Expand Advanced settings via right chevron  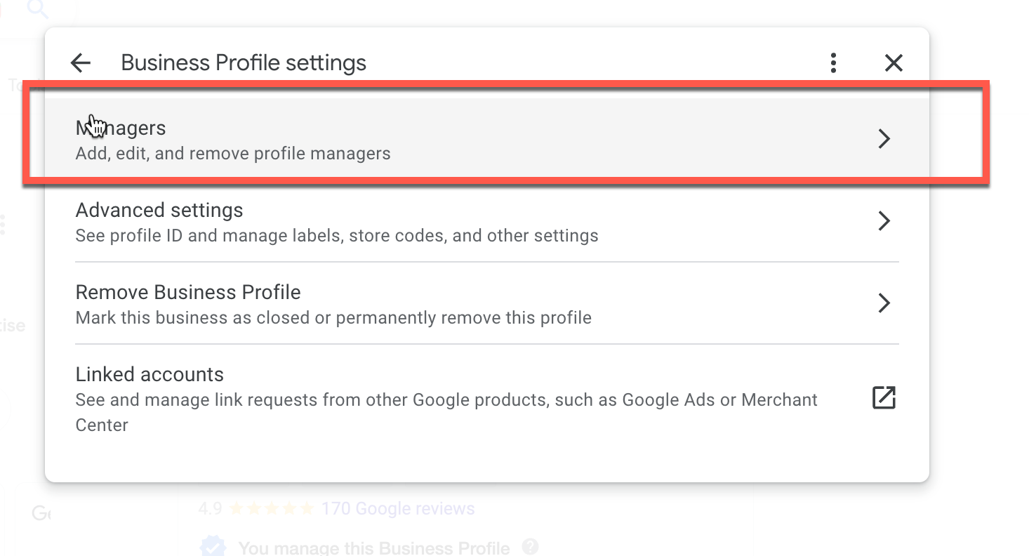[884, 221]
